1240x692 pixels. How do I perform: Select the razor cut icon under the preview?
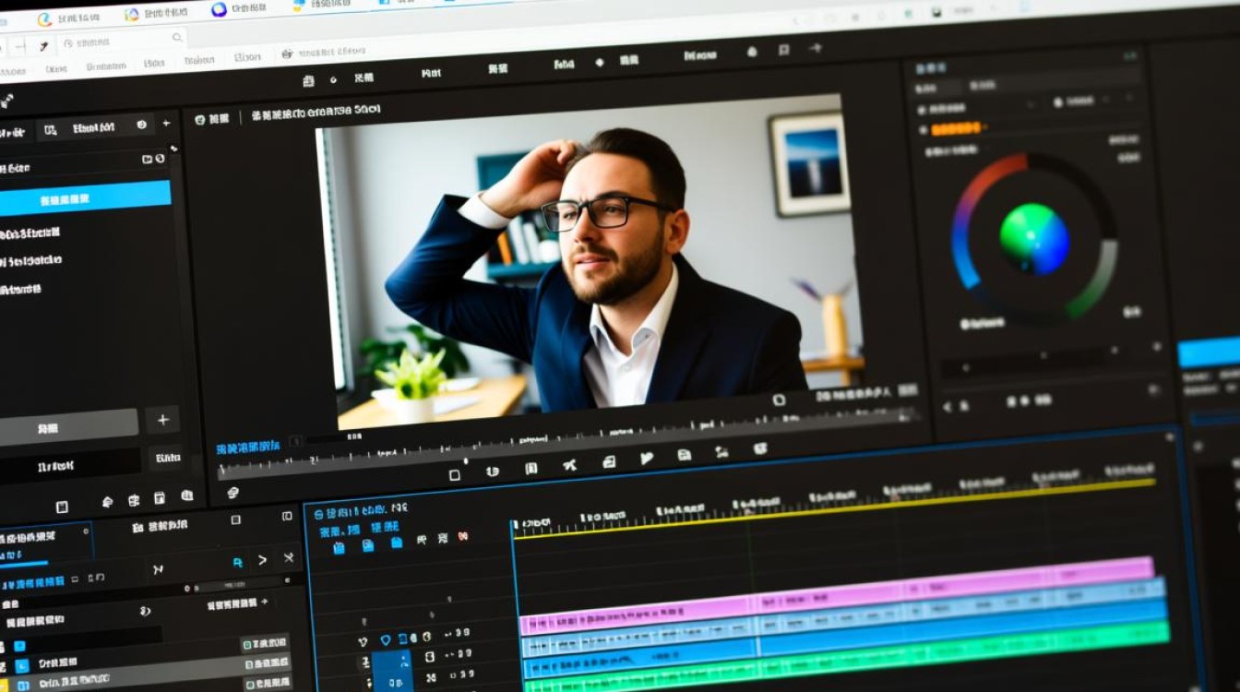pos(569,464)
